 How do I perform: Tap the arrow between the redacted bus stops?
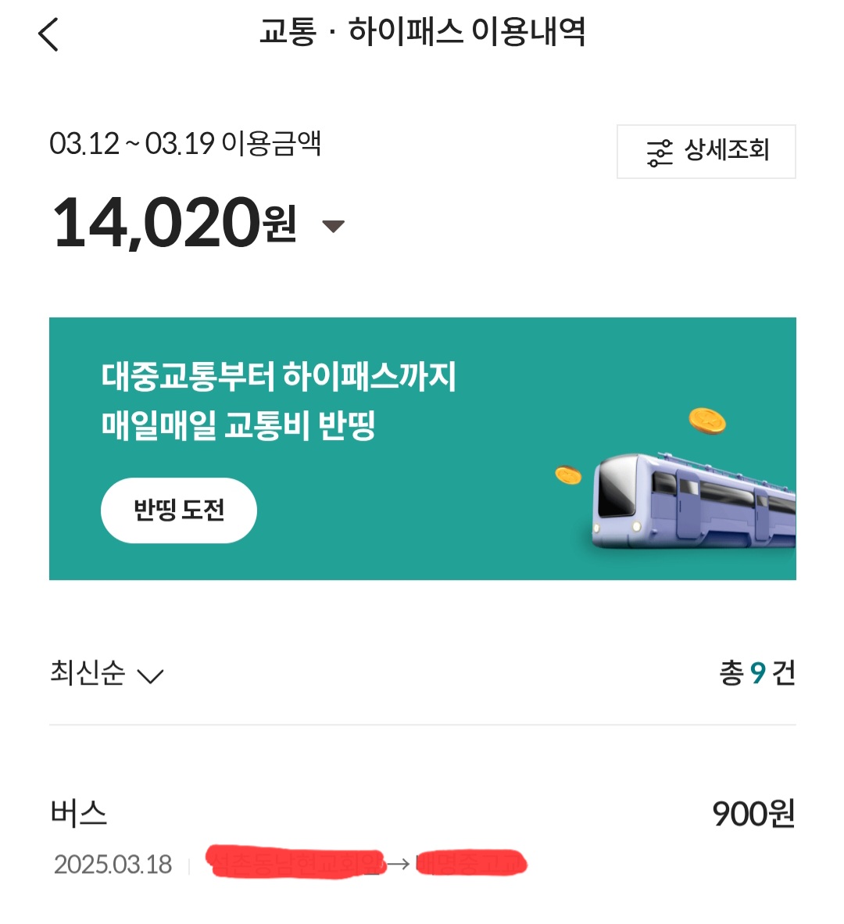[x=399, y=864]
